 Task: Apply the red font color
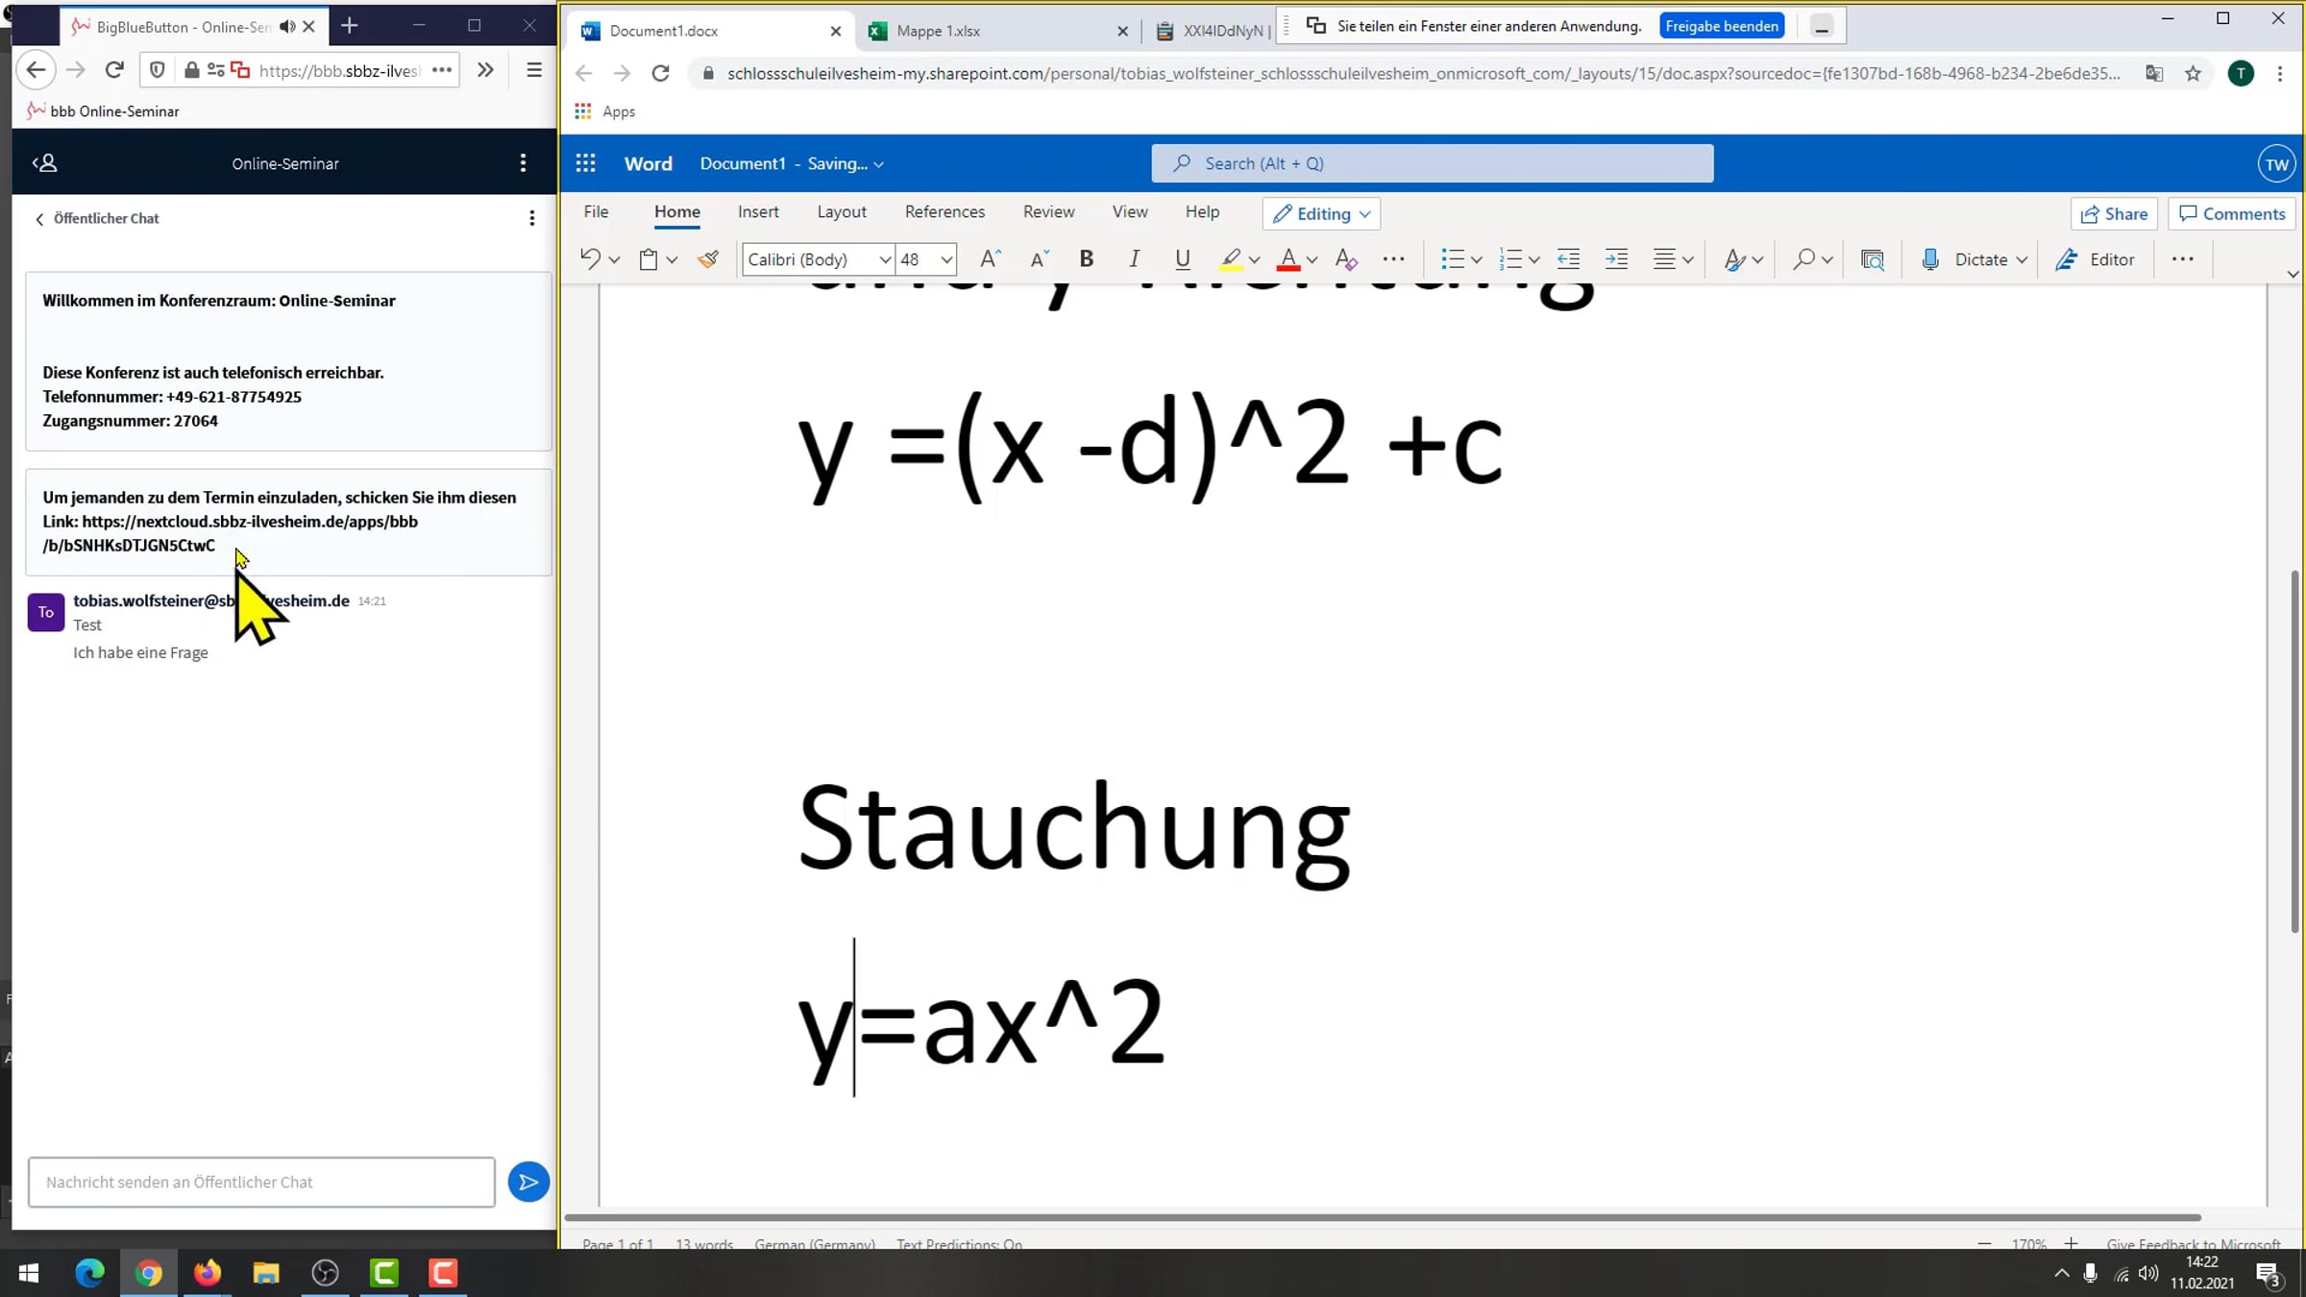pyautogui.click(x=1288, y=259)
